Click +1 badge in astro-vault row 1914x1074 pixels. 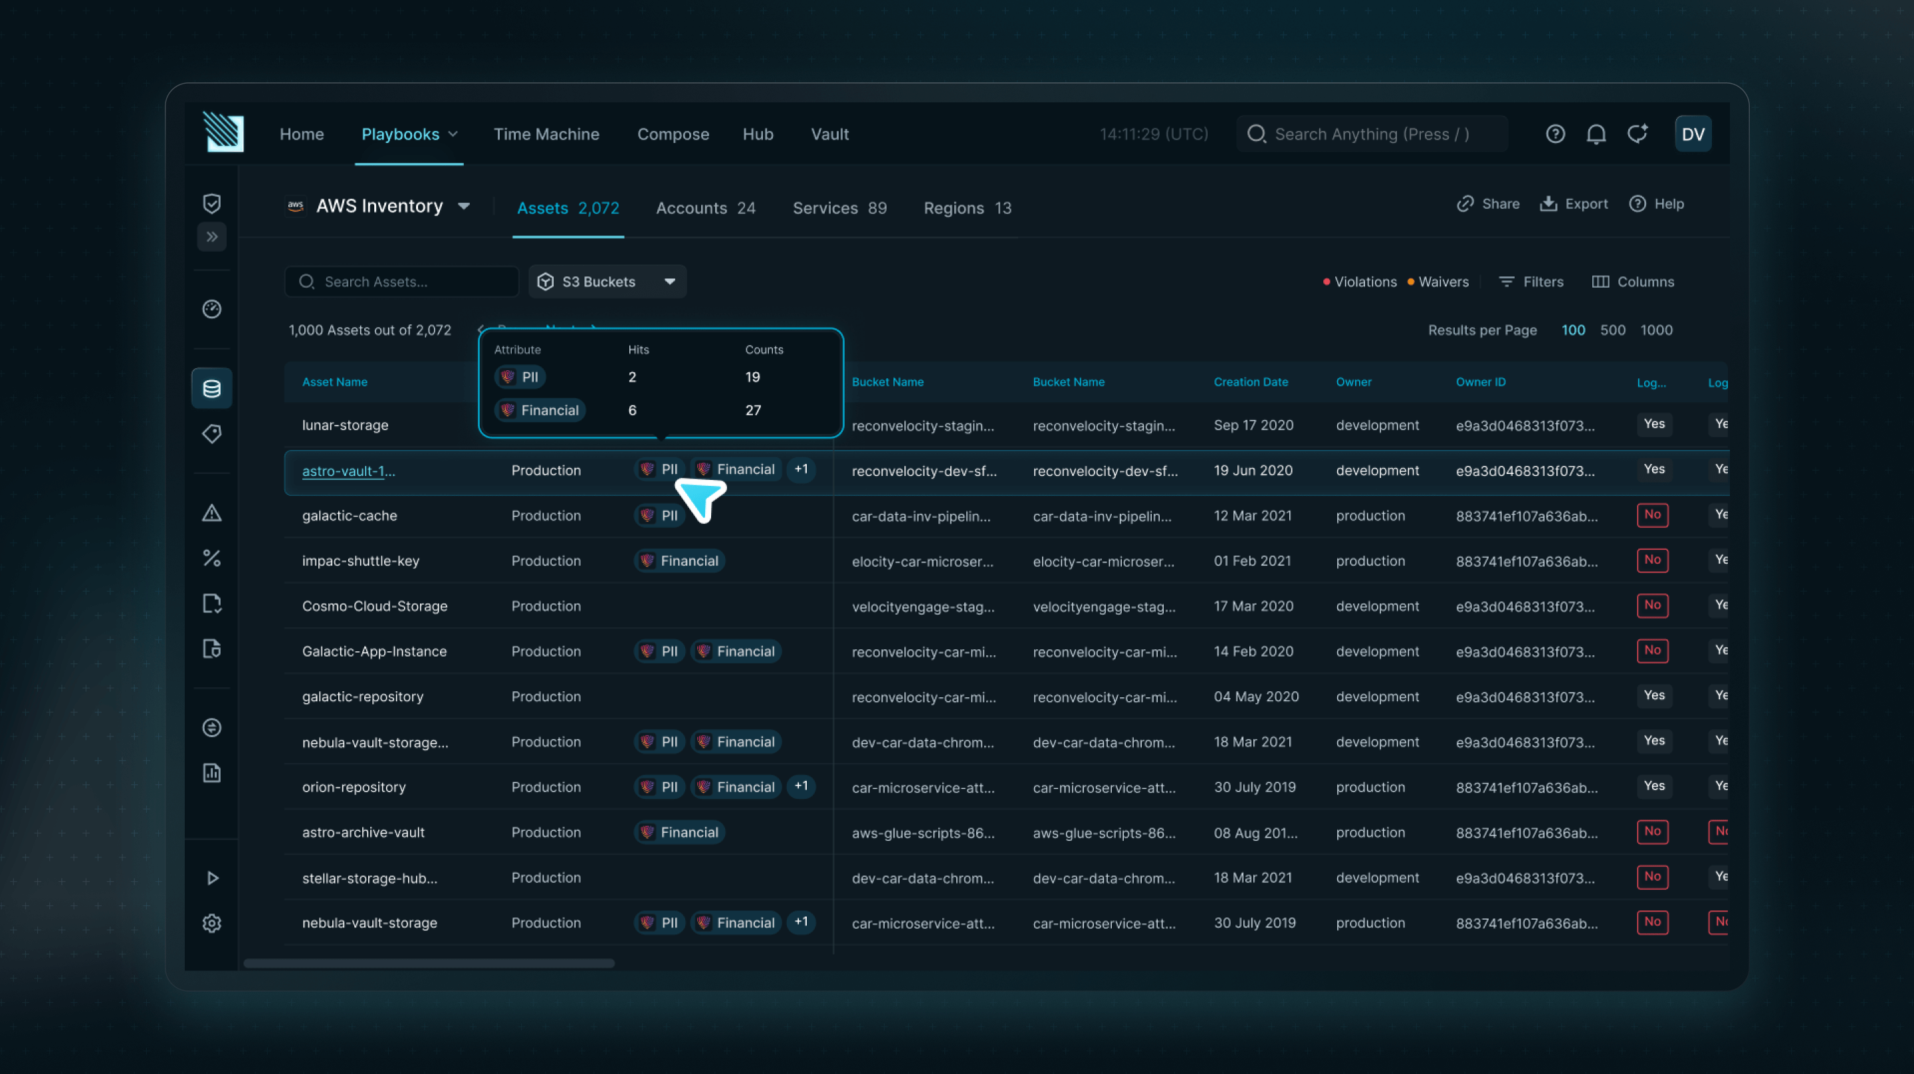801,469
